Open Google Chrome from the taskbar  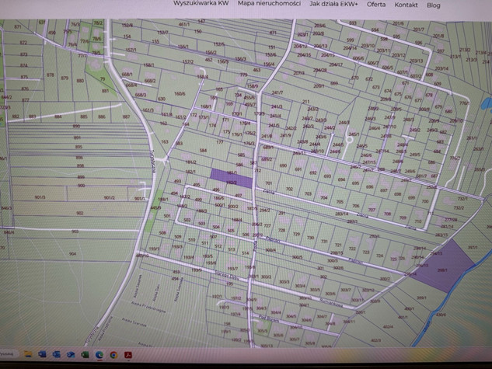click(114, 355)
